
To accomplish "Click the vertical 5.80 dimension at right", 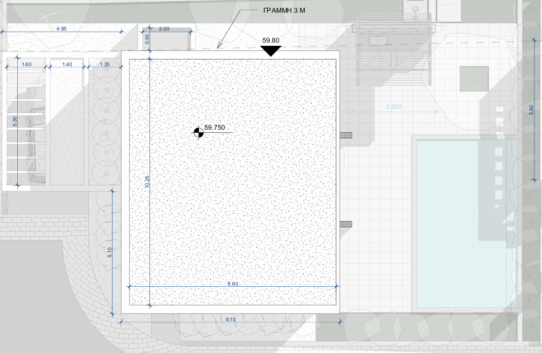I will tap(532, 109).
